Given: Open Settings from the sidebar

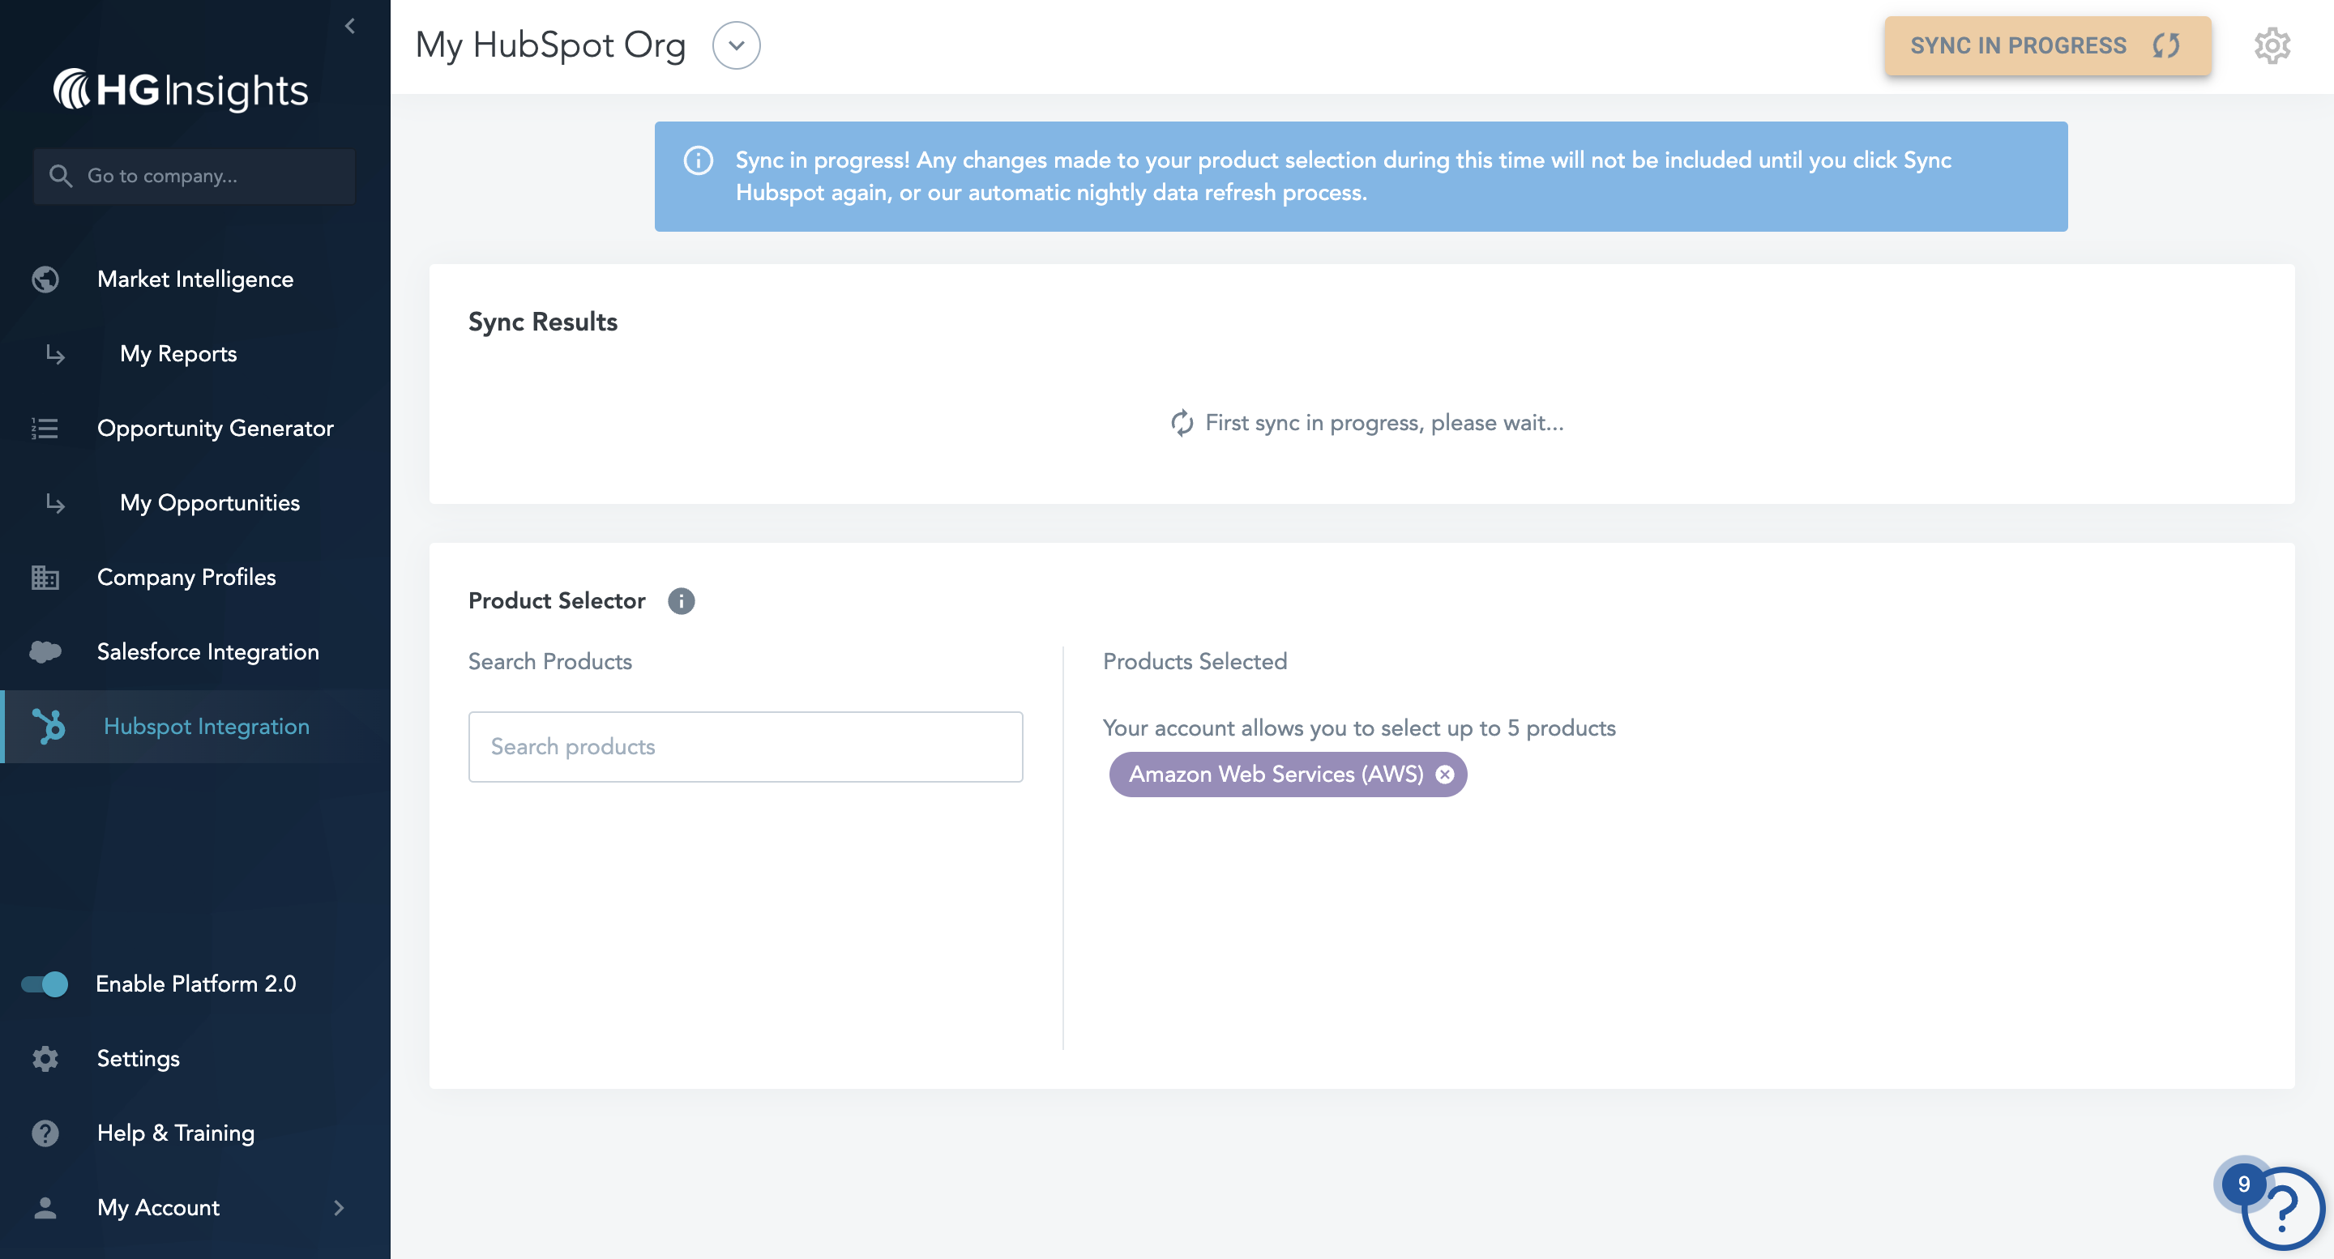Looking at the screenshot, I should coord(138,1058).
